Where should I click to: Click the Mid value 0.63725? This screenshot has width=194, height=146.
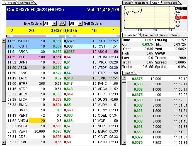(180, 44)
